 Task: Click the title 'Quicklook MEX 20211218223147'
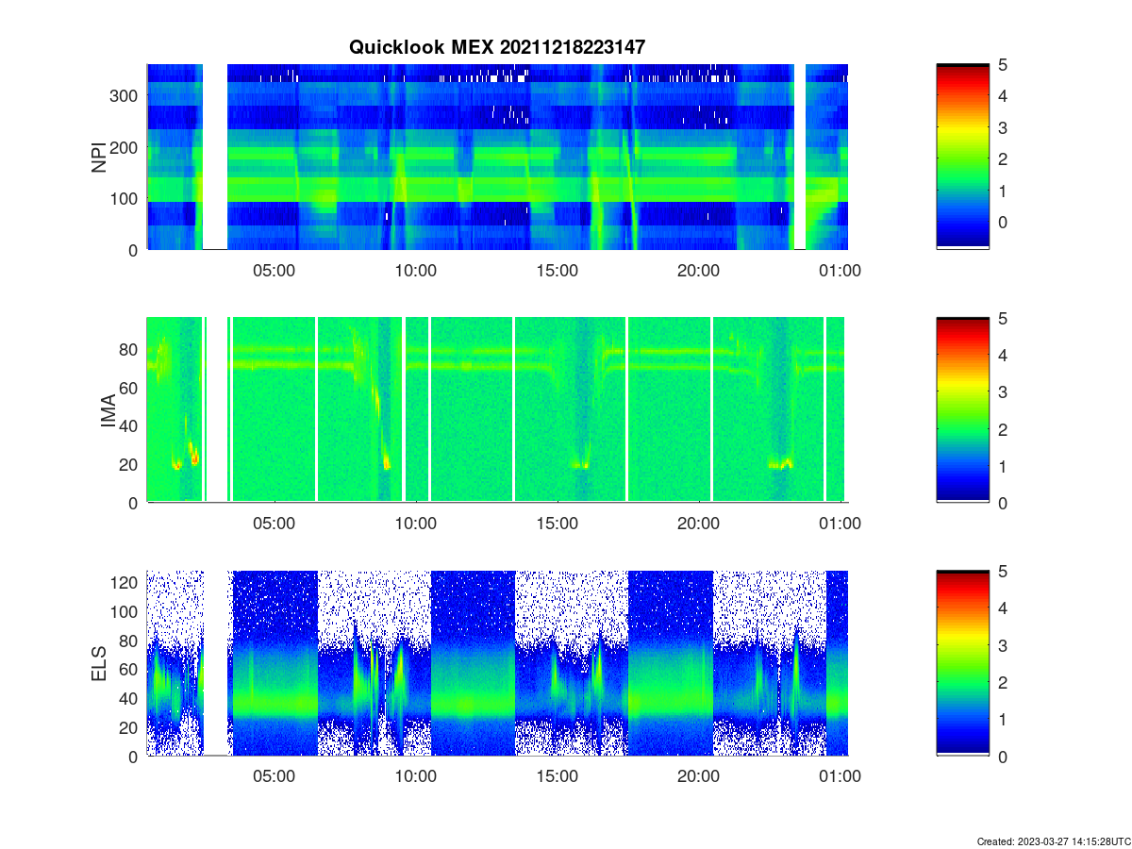tap(497, 46)
